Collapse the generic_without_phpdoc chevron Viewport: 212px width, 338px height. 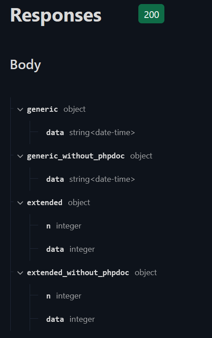coord(20,156)
